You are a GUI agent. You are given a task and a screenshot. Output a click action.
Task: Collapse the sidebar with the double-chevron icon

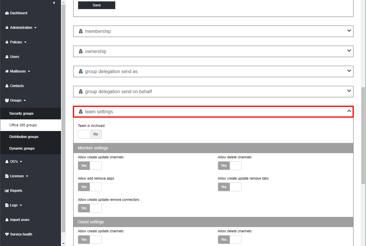point(54,3)
